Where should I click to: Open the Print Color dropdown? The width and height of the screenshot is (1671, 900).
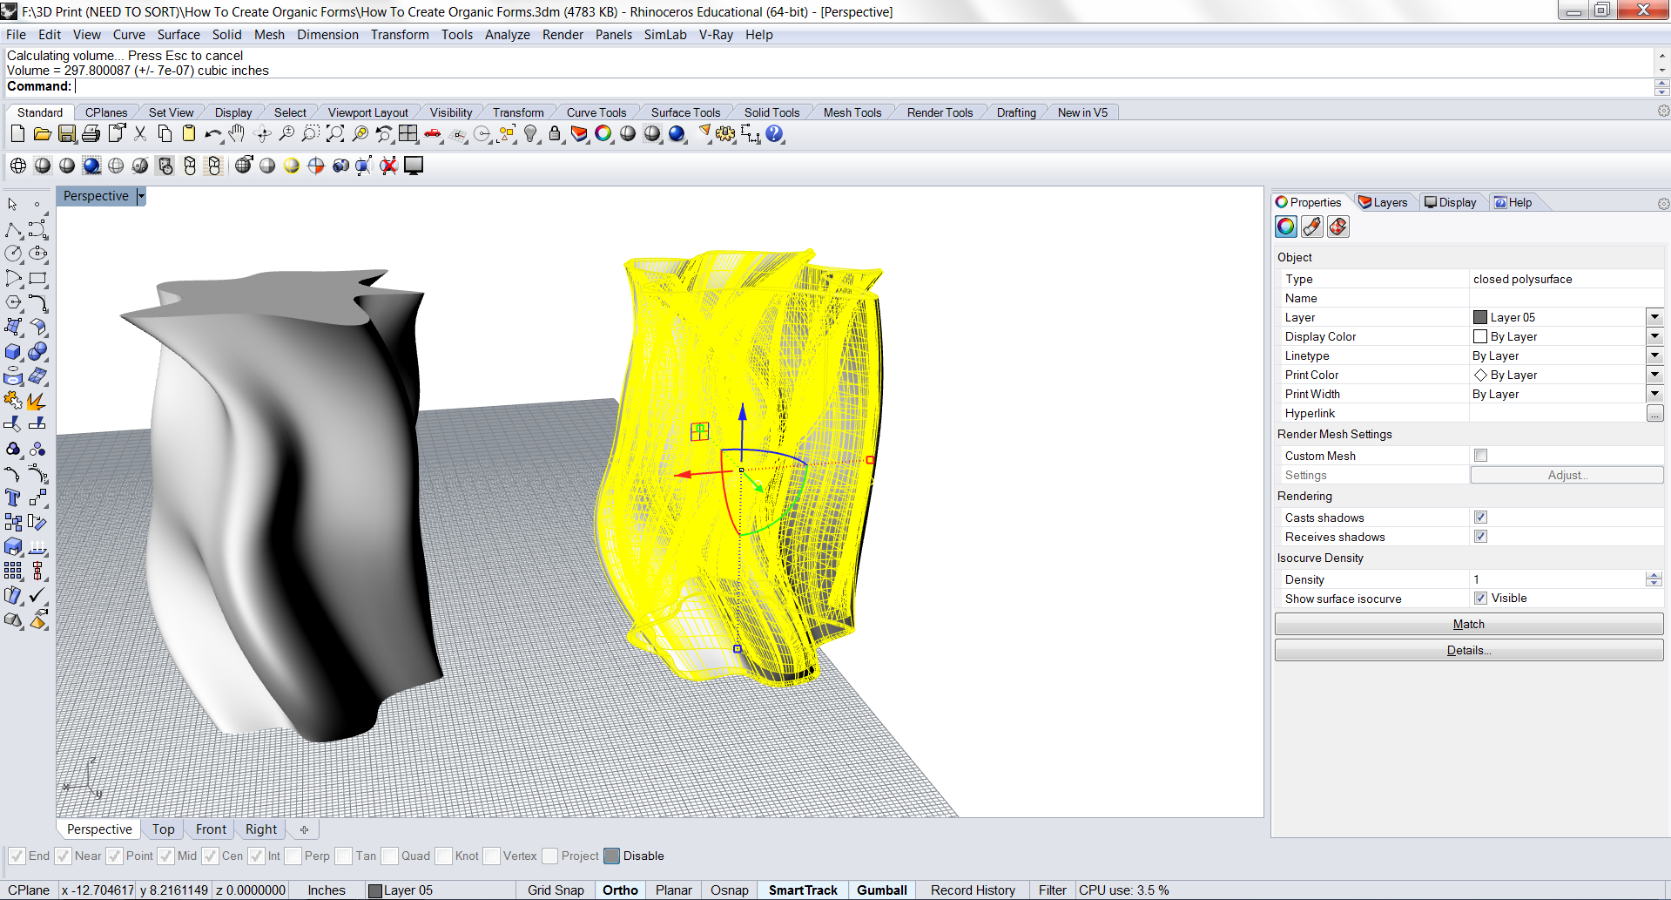click(x=1654, y=375)
